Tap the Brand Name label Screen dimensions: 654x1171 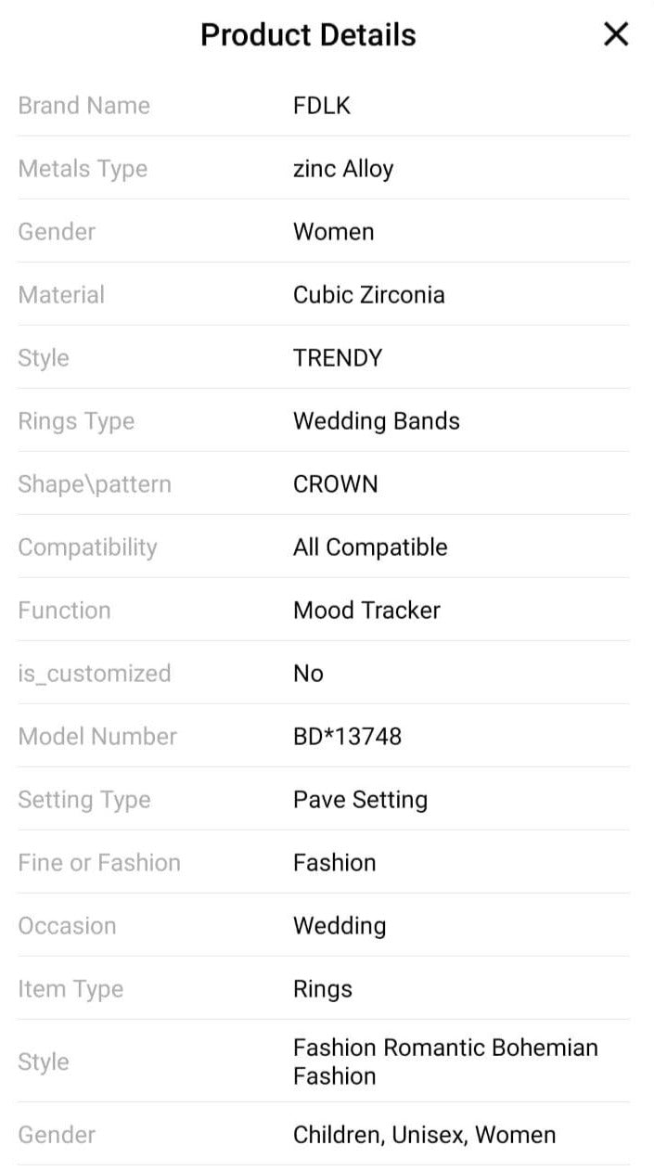83,106
